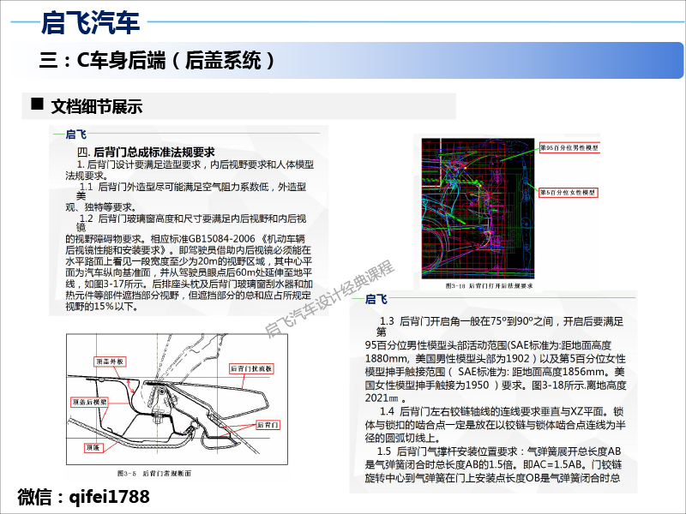
Task: Click the line starting "1. 后背门设计要满足造型要求"
Action: click(196, 164)
